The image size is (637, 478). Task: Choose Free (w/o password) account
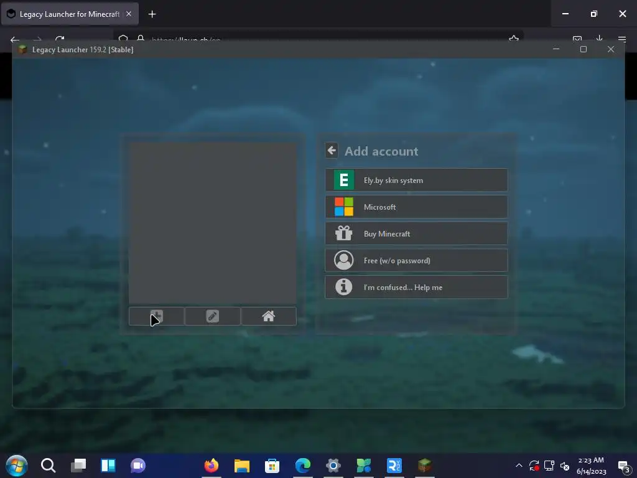[416, 261]
